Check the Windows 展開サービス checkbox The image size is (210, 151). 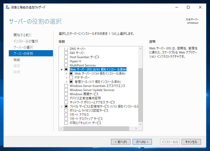[66, 94]
